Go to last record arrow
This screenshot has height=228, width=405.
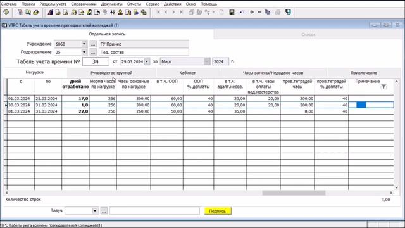click(182, 12)
